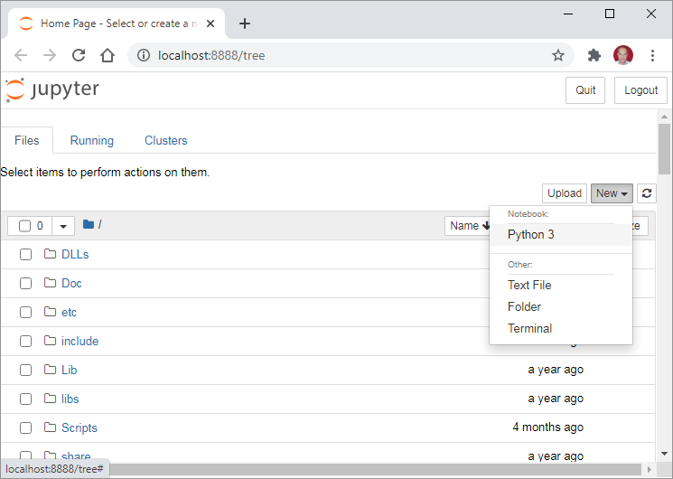Click the folder icon beside etc
The height and width of the screenshot is (479, 673).
coord(51,312)
